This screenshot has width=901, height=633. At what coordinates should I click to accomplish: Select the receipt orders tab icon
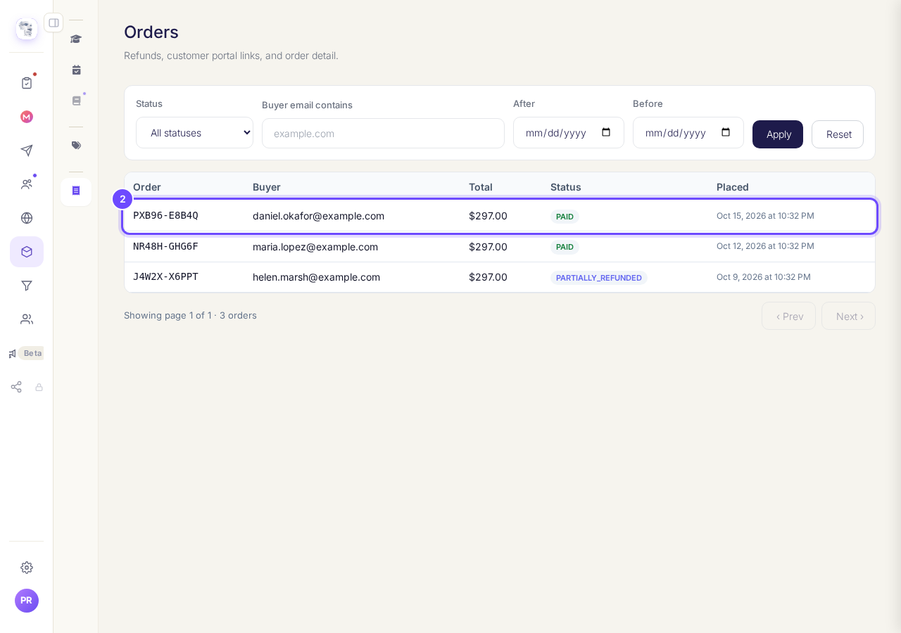(x=76, y=191)
